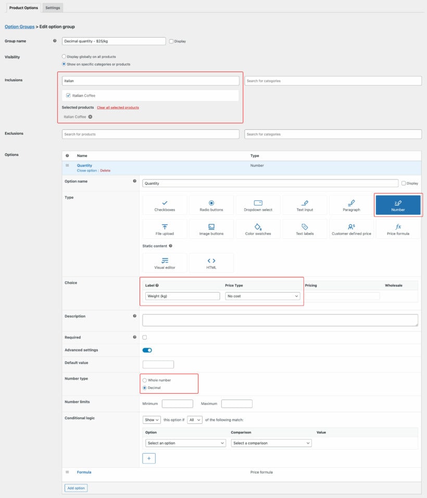Choose the Price formula option type

coord(399,228)
